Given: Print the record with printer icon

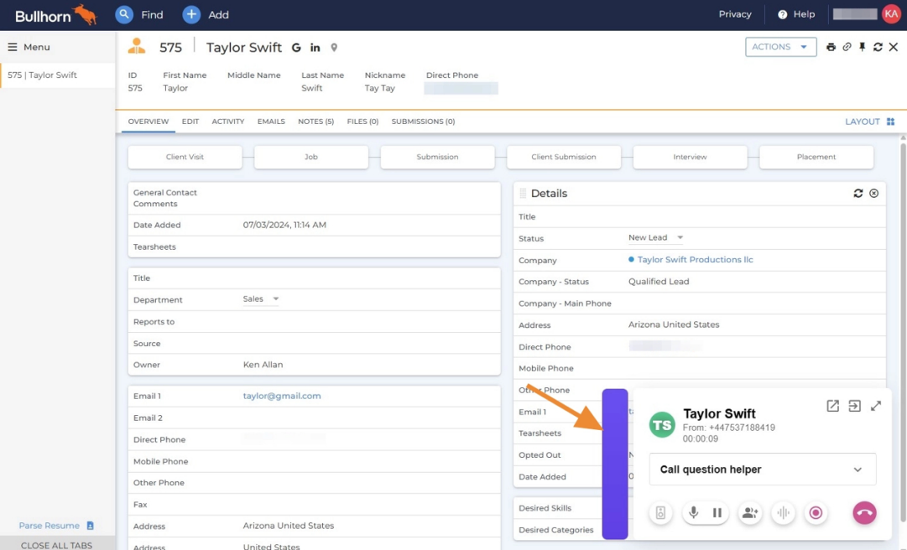Looking at the screenshot, I should [831, 47].
